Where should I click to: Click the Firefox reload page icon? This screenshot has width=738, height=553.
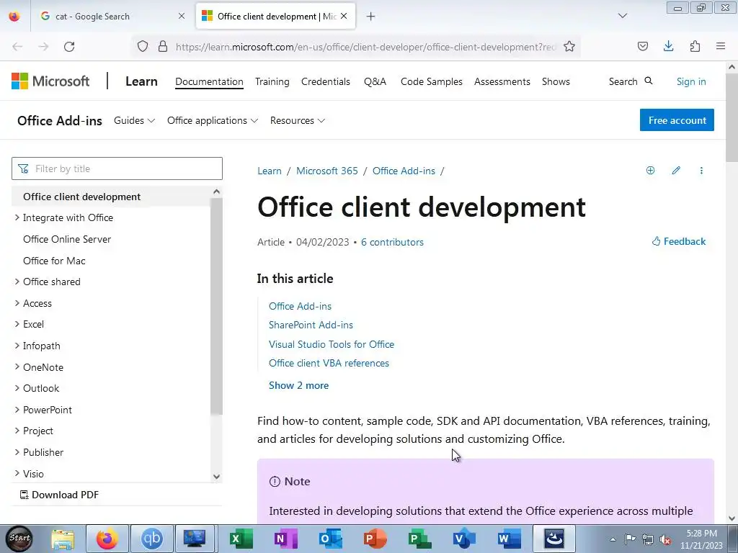(69, 47)
